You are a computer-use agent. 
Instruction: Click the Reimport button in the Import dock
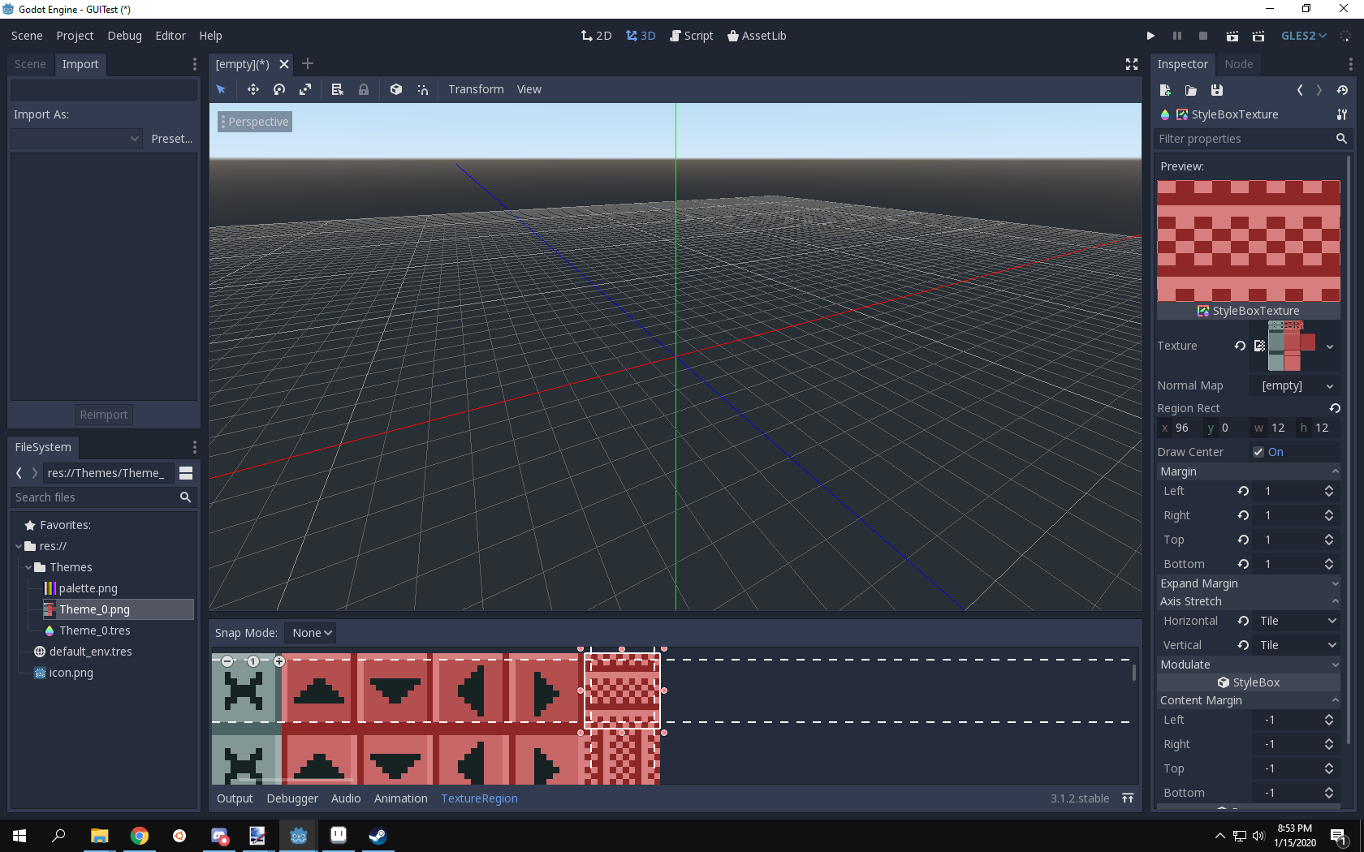103,414
